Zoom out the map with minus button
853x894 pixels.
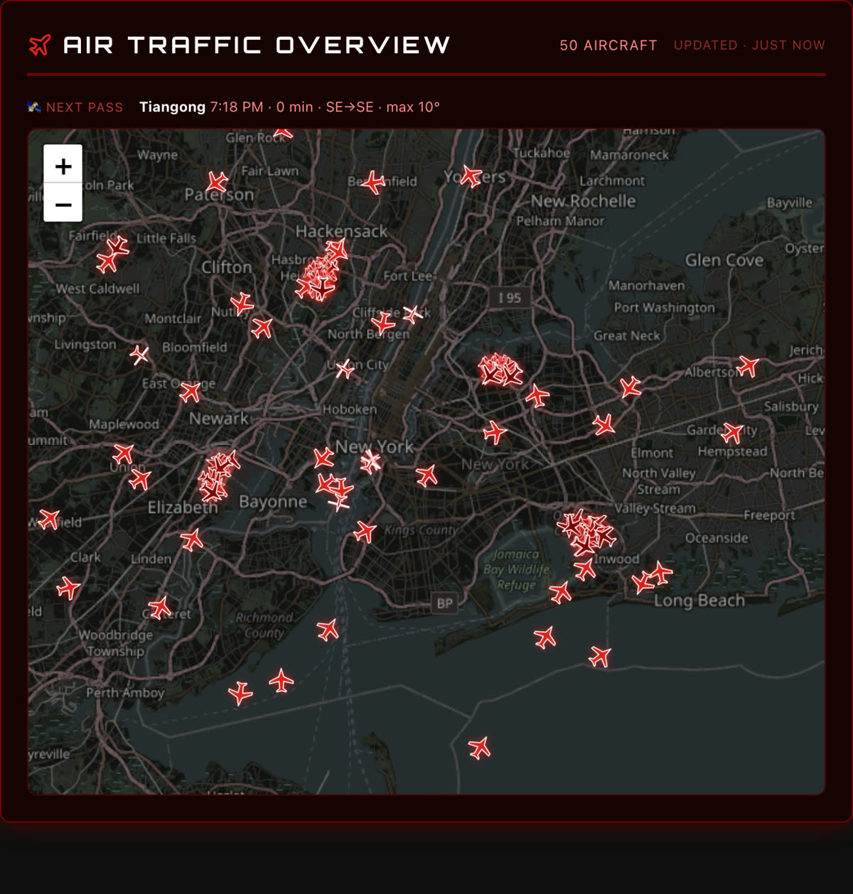pyautogui.click(x=63, y=204)
